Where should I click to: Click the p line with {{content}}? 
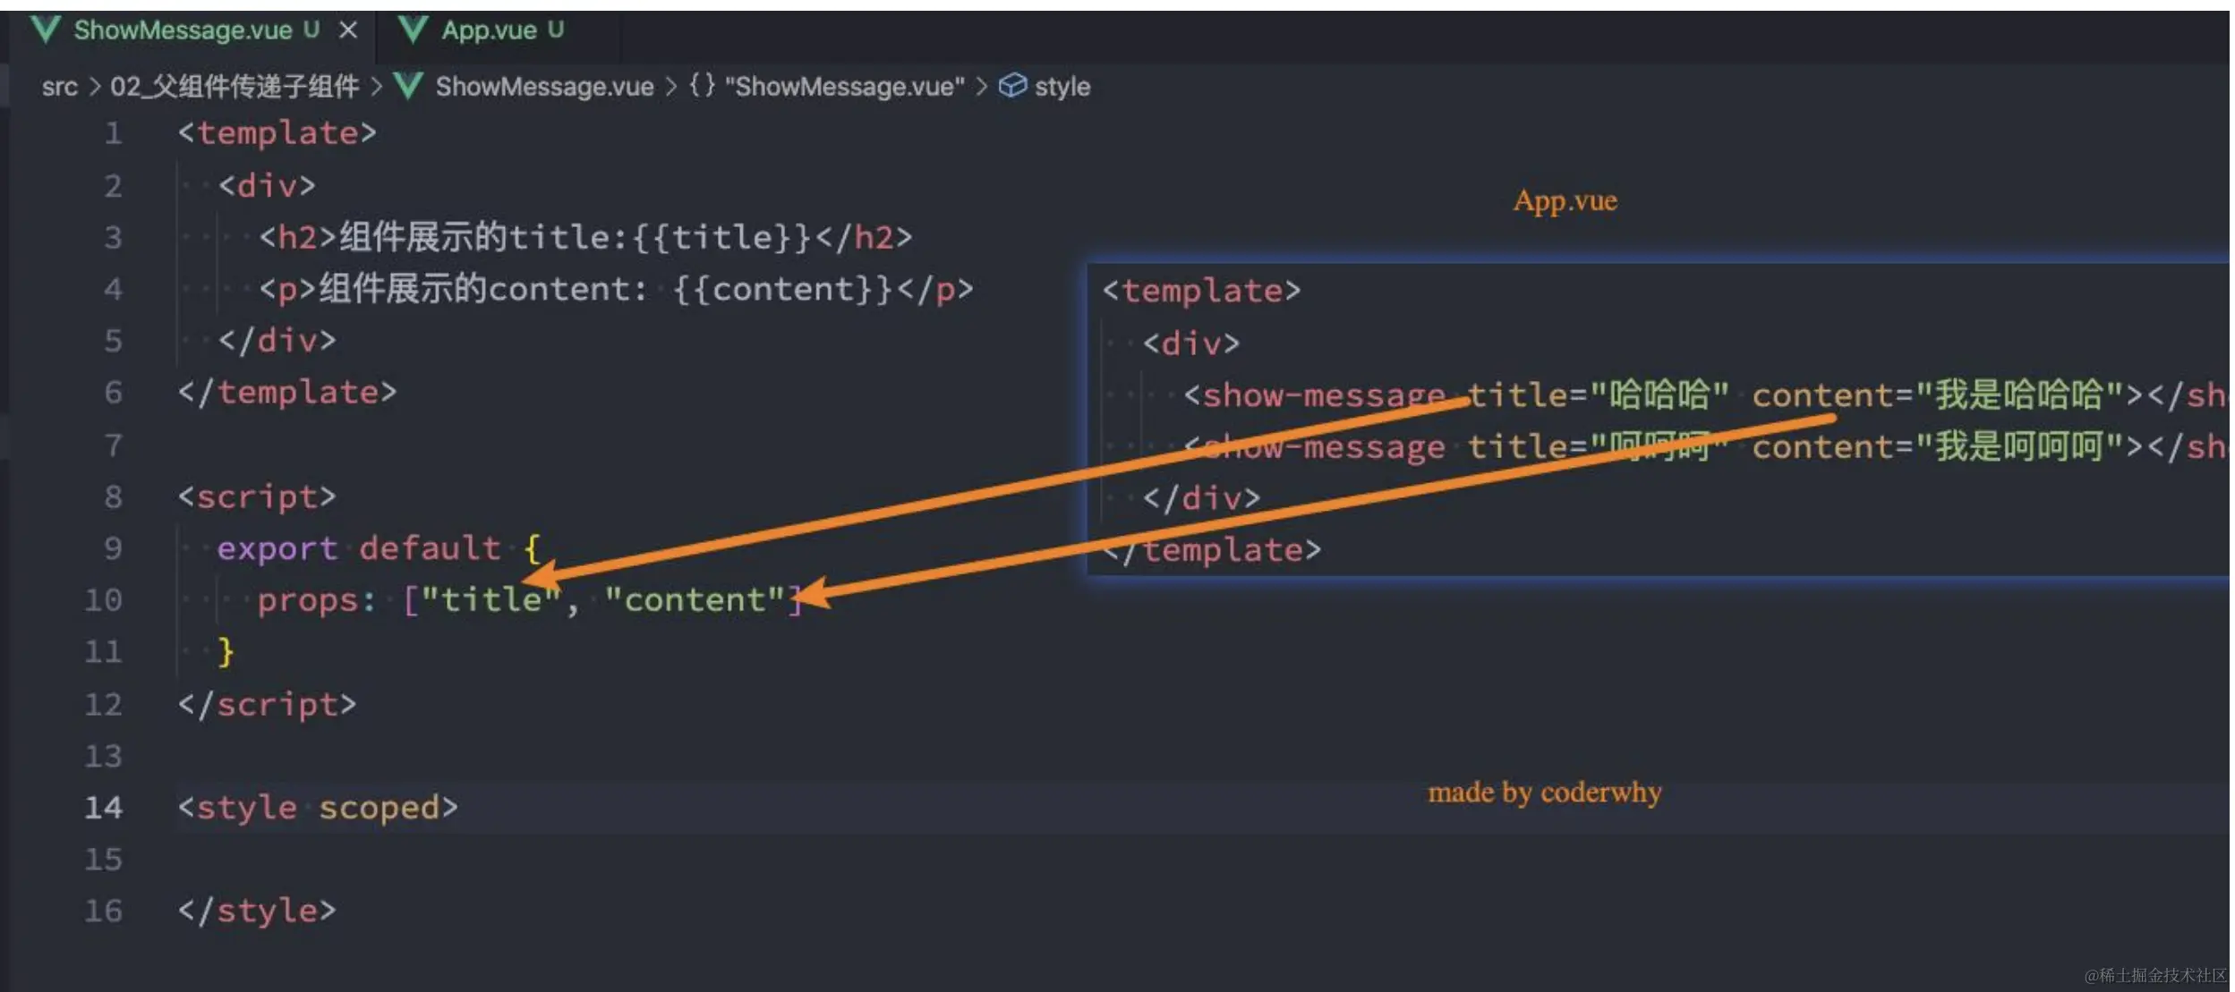pyautogui.click(x=616, y=289)
